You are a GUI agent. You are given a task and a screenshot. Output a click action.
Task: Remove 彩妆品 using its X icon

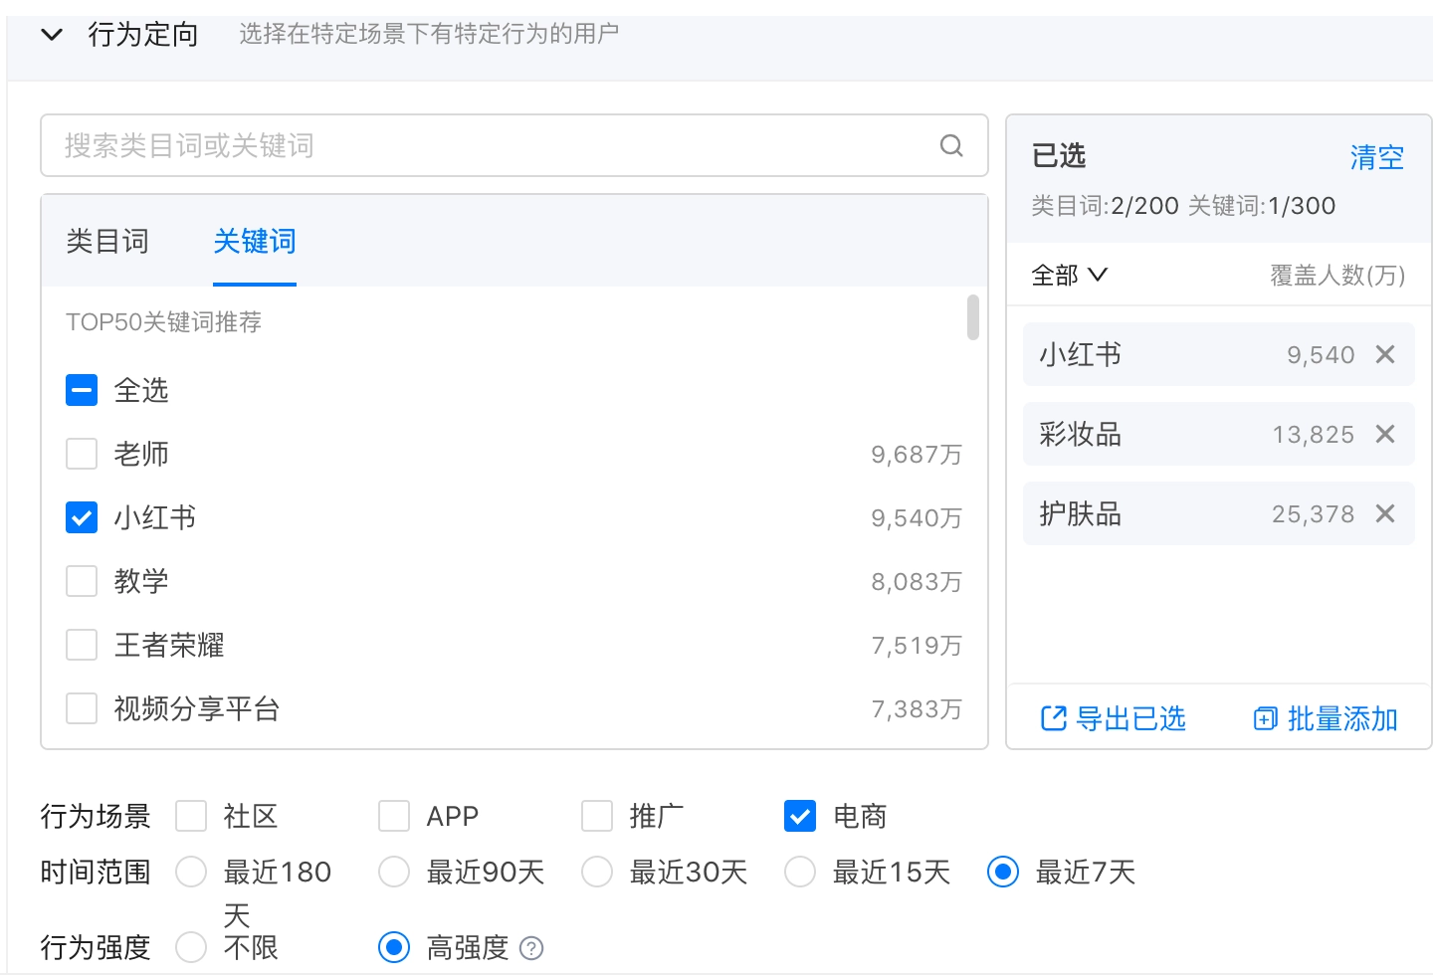coord(1385,434)
